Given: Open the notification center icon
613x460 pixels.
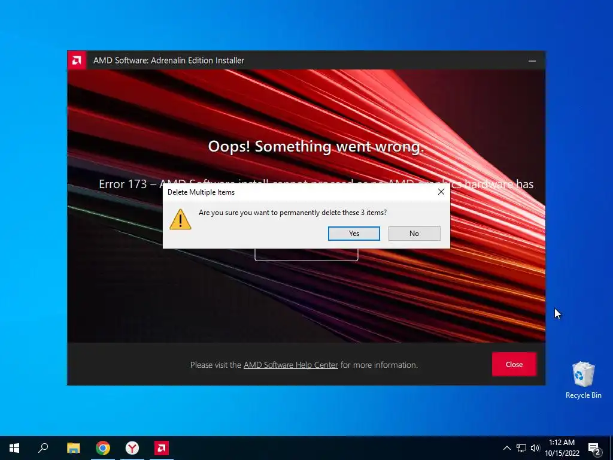Looking at the screenshot, I should (x=594, y=448).
